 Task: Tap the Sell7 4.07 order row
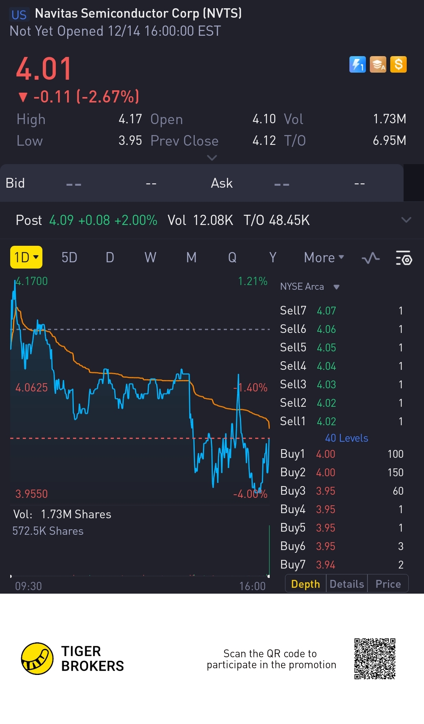(342, 311)
